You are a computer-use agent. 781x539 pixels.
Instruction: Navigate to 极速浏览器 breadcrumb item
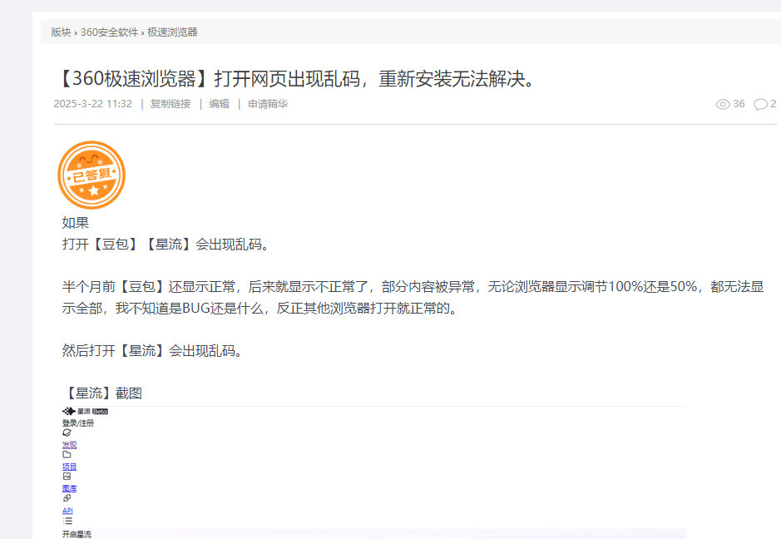coord(172,32)
